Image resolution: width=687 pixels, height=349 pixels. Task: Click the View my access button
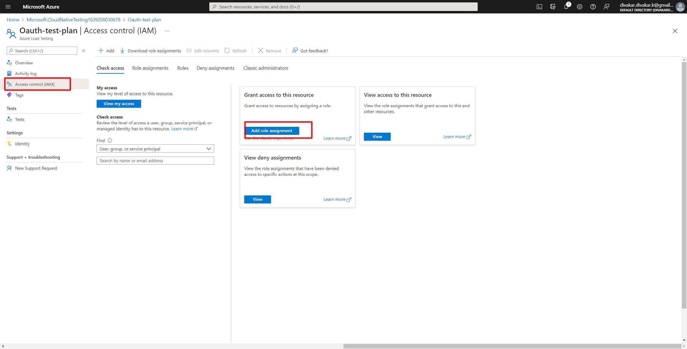coord(119,104)
